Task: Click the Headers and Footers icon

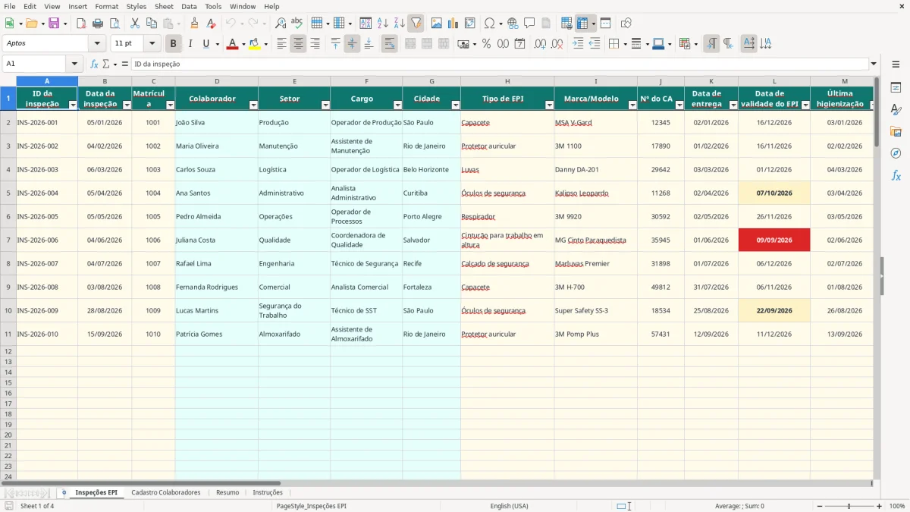Action: tap(546, 24)
